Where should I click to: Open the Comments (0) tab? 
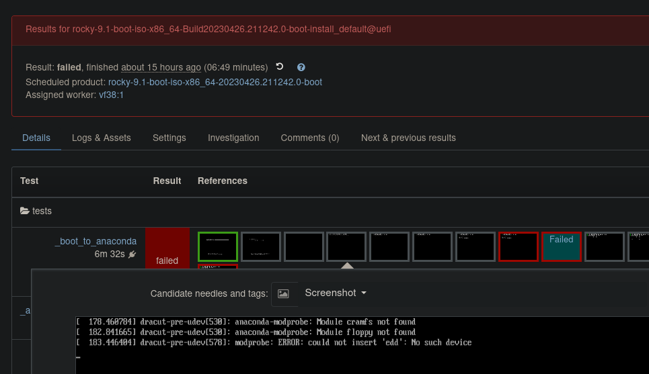point(310,138)
